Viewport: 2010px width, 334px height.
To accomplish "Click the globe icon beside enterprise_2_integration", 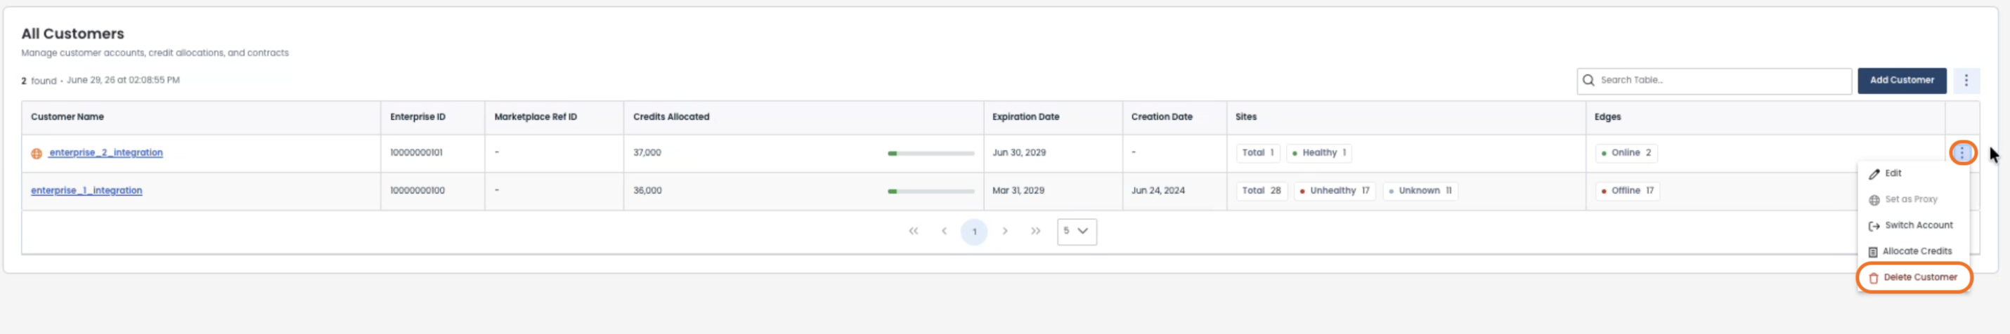I will 37,154.
